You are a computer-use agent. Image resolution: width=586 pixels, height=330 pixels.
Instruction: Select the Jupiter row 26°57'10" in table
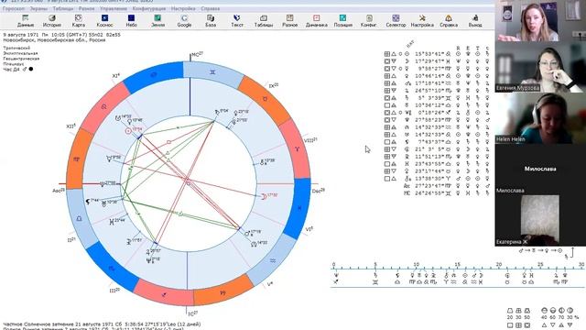pyautogui.click(x=438, y=91)
